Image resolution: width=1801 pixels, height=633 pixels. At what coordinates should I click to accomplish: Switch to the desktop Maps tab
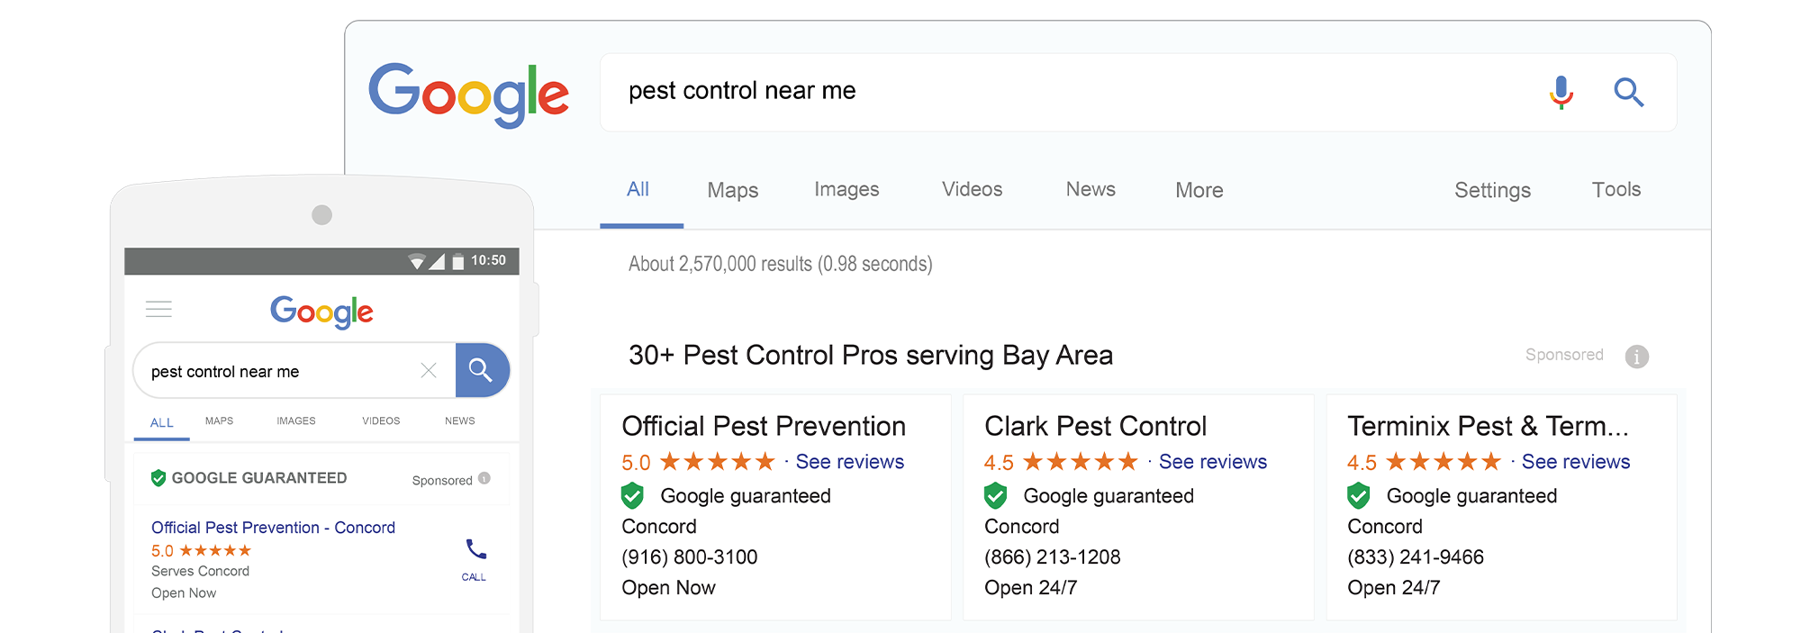pyautogui.click(x=733, y=190)
